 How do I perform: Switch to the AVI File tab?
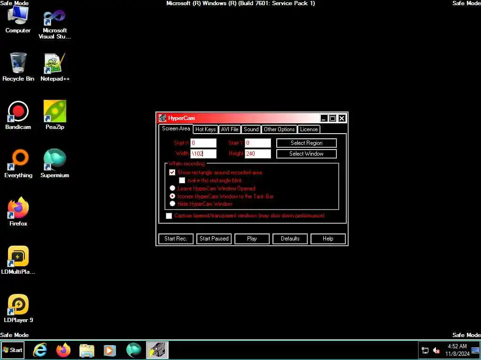click(230, 129)
